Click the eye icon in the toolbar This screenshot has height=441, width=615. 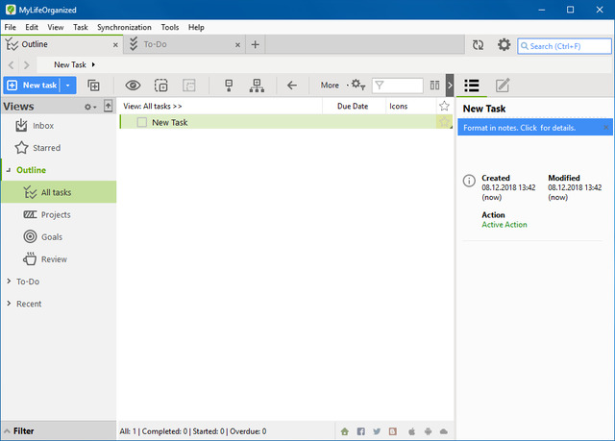coord(134,85)
